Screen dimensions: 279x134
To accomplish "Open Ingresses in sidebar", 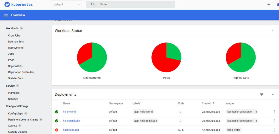I will click(14, 93).
